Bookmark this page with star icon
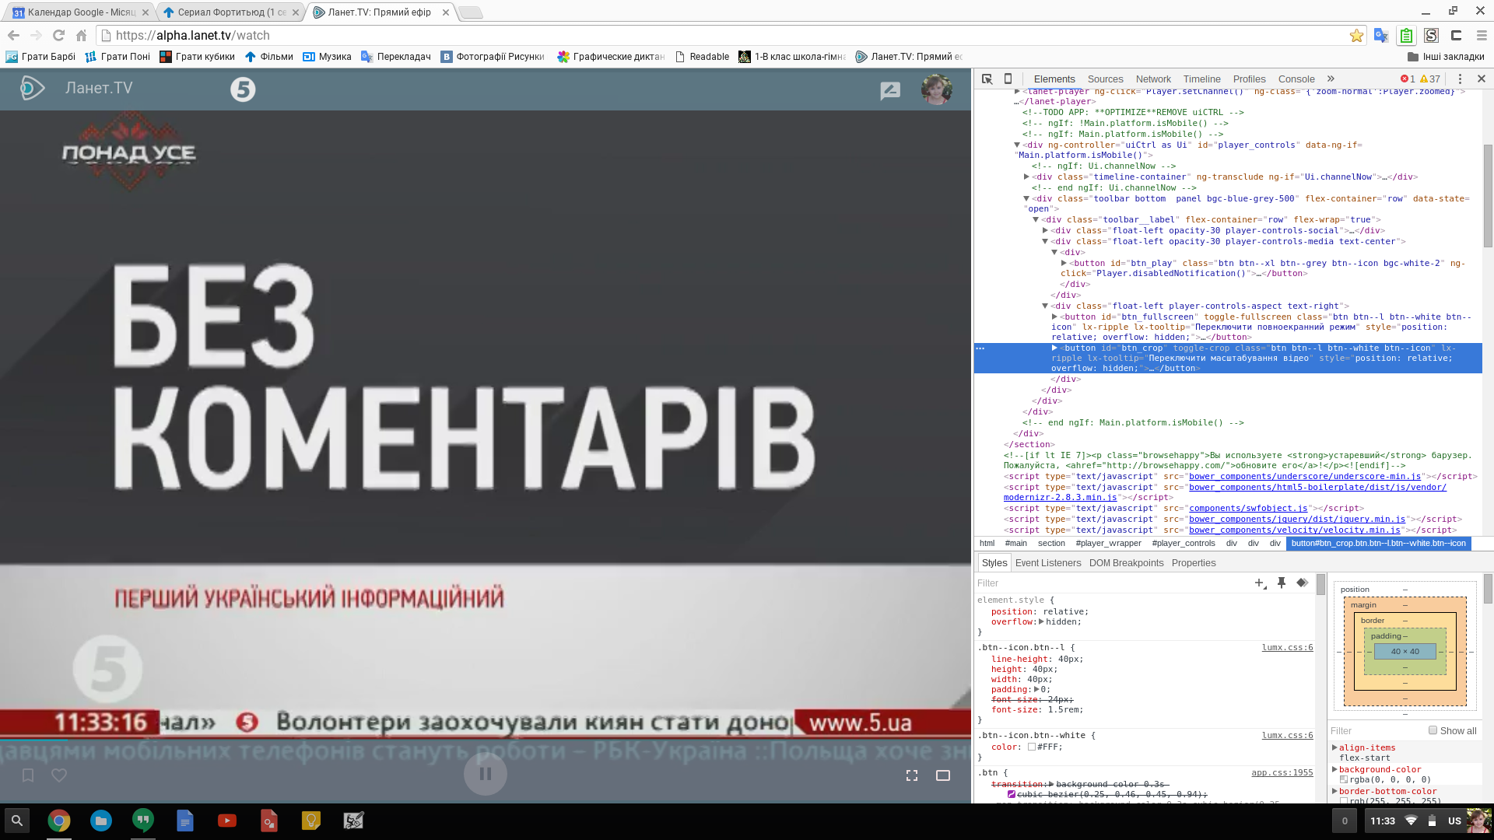 (1356, 36)
